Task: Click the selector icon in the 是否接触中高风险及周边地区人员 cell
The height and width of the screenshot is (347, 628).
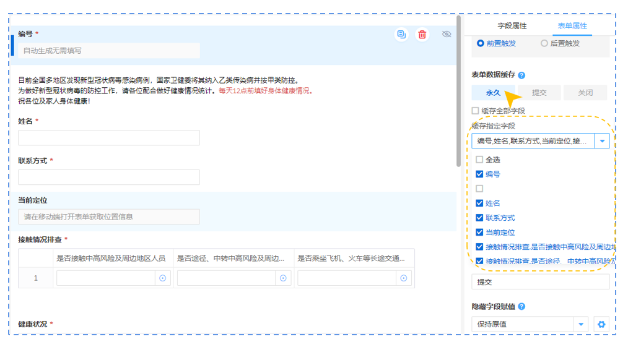Action: coord(163,278)
